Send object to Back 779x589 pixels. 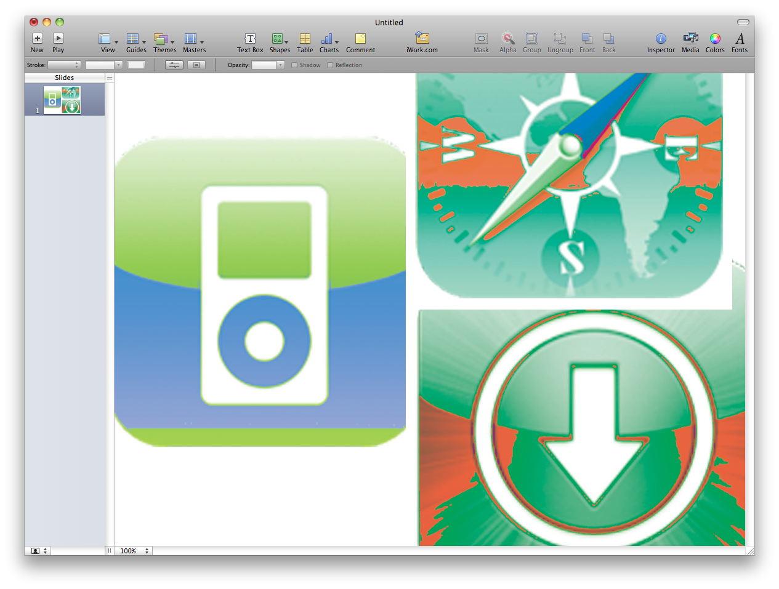(x=608, y=42)
